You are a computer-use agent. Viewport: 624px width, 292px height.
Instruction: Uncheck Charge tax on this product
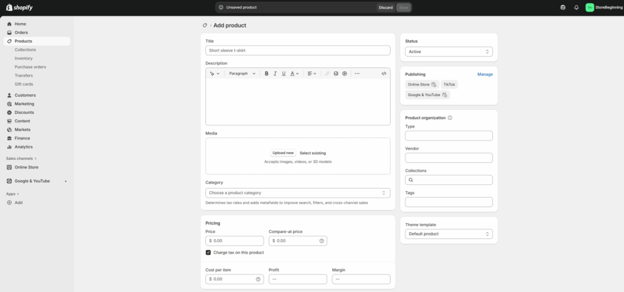[x=208, y=252]
